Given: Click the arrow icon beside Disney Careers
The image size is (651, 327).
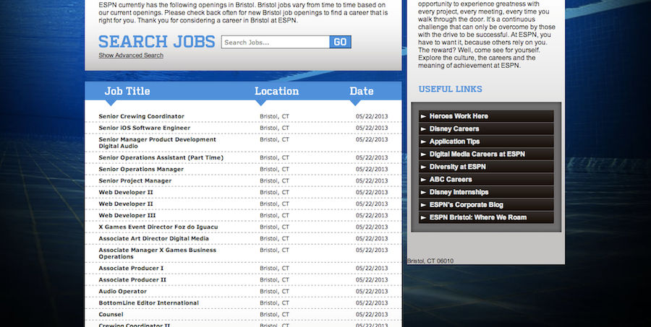Looking at the screenshot, I should pos(423,129).
